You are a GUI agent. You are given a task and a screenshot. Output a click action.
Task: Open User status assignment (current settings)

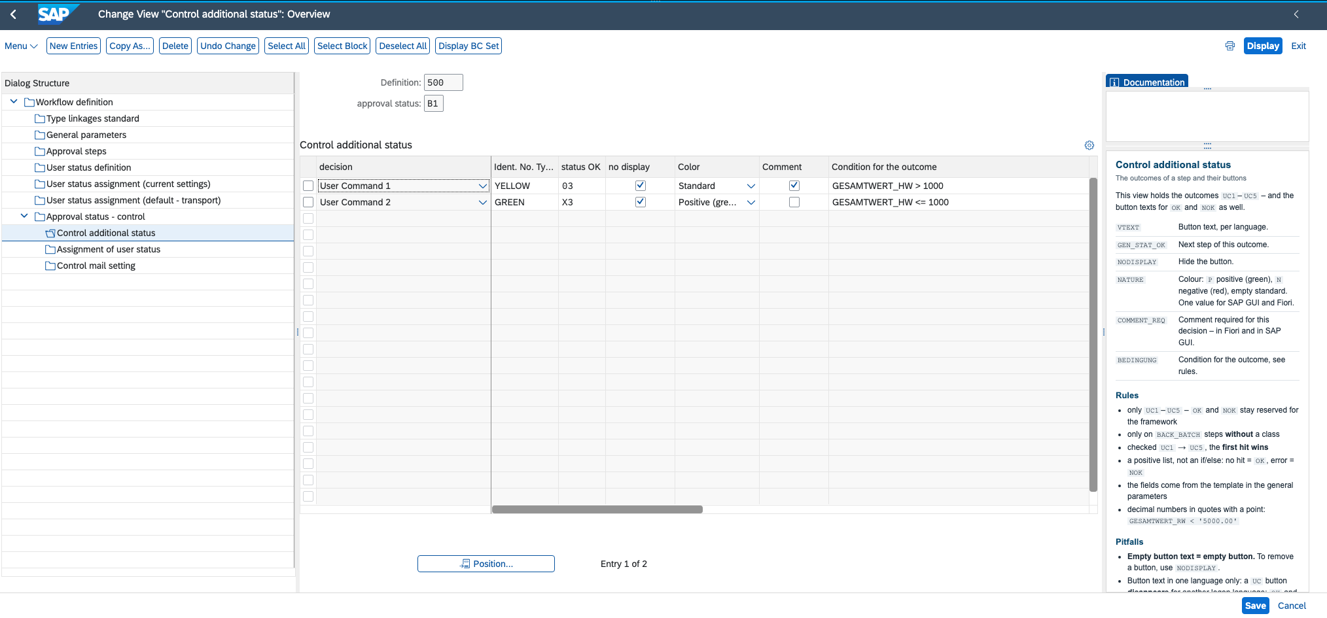click(x=128, y=184)
